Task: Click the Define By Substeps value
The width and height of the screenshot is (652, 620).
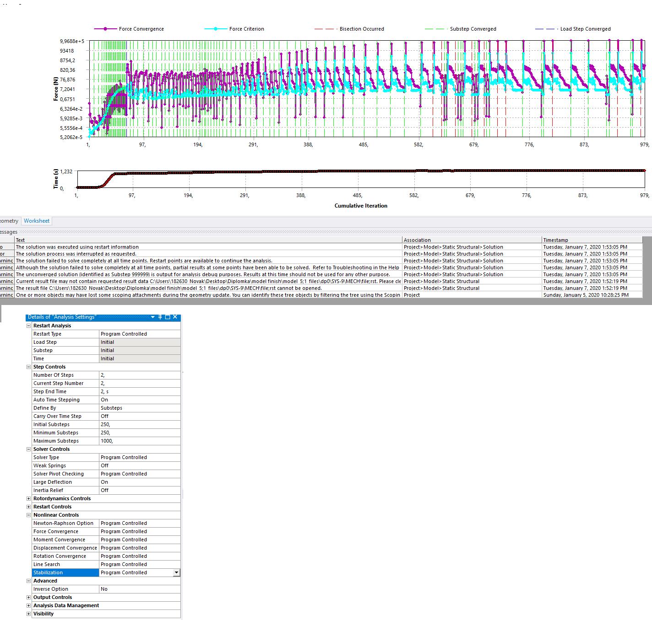Action: coord(140,408)
